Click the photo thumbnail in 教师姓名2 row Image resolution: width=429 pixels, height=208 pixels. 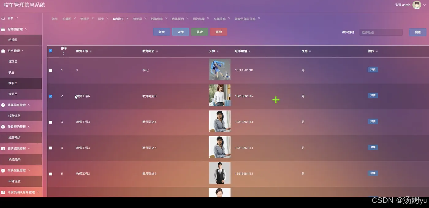pyautogui.click(x=220, y=173)
